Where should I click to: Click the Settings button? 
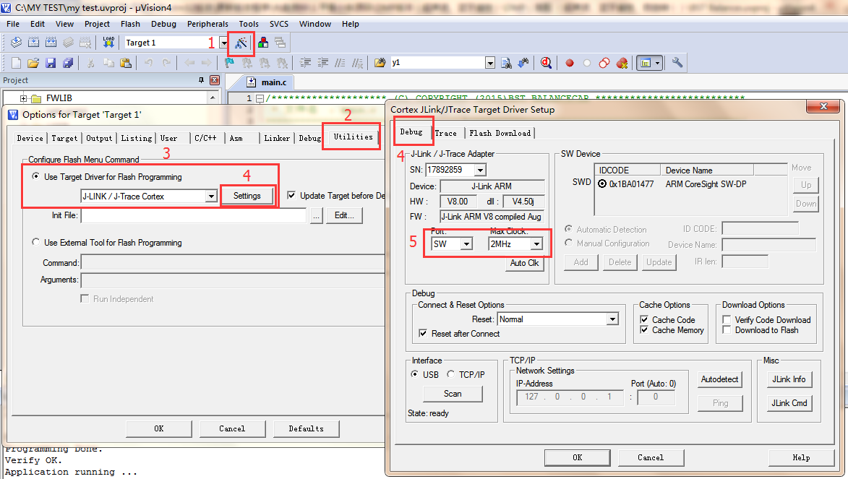point(247,196)
